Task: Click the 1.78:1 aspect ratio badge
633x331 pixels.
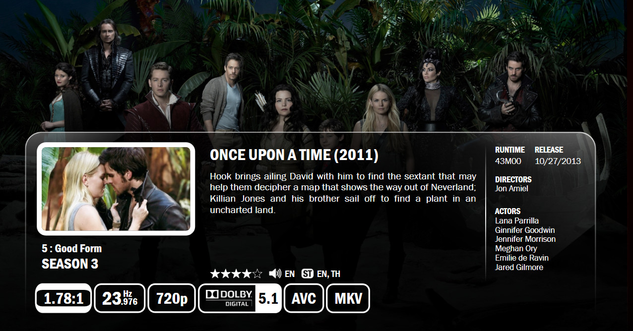Action: [x=63, y=298]
